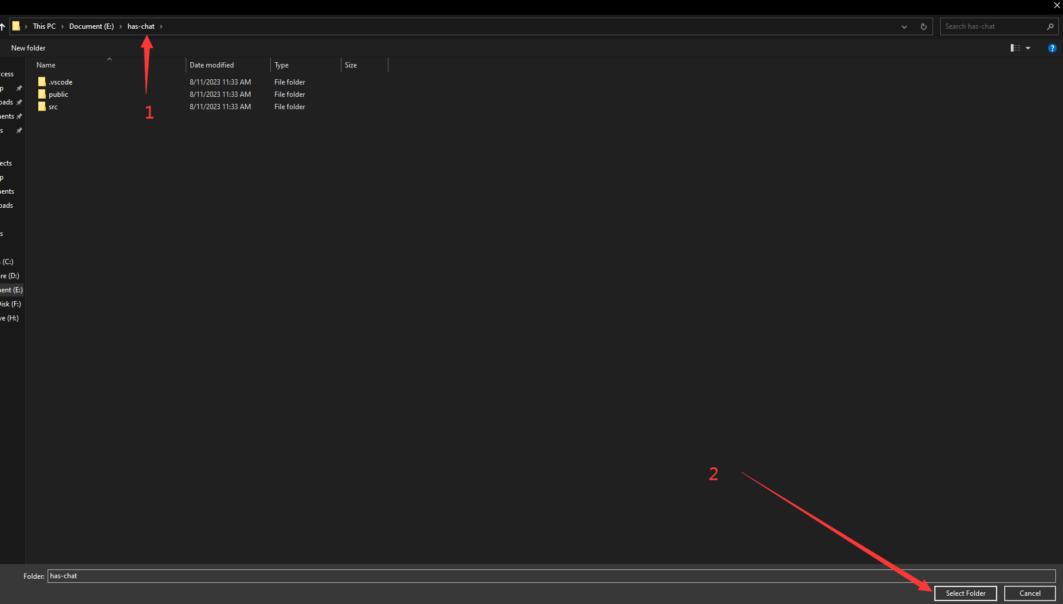Click the folder icon in address bar
1063x604 pixels.
[16, 26]
